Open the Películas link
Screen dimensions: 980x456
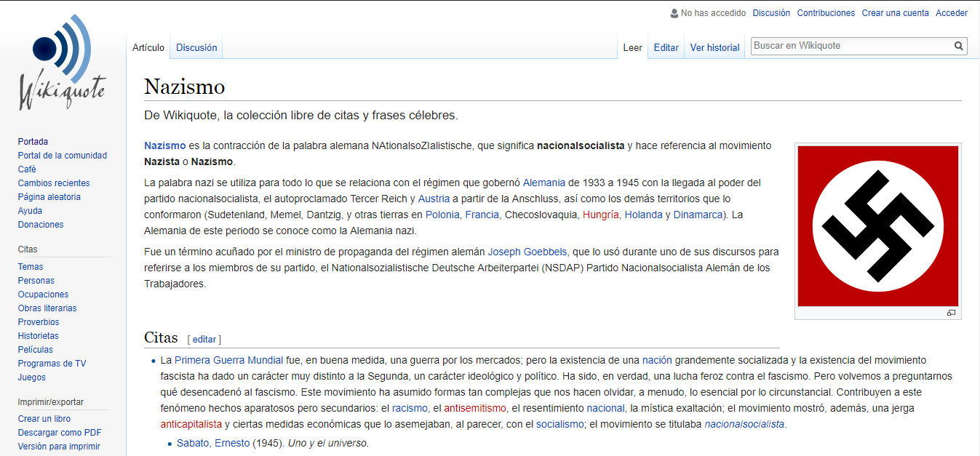[36, 350]
